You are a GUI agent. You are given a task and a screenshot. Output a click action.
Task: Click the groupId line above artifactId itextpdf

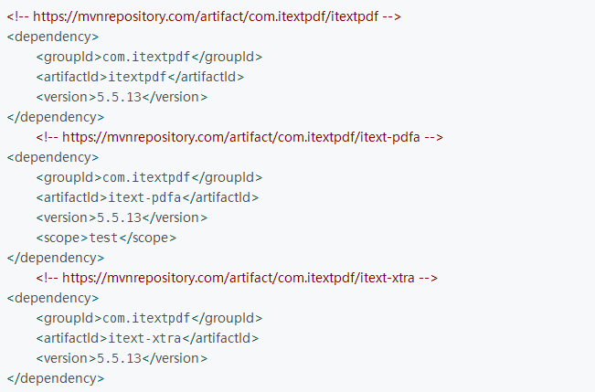coord(149,57)
